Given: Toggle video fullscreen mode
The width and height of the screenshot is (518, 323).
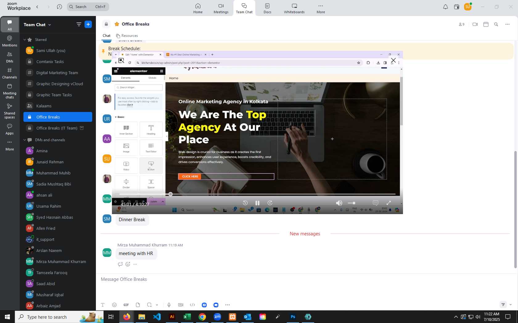Looking at the screenshot, I should point(388,203).
